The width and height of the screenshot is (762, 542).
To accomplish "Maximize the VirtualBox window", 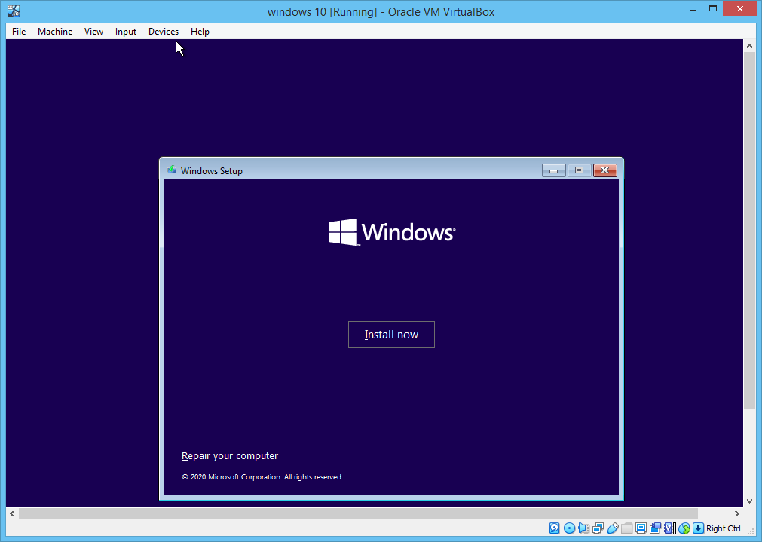I will pyautogui.click(x=713, y=9).
